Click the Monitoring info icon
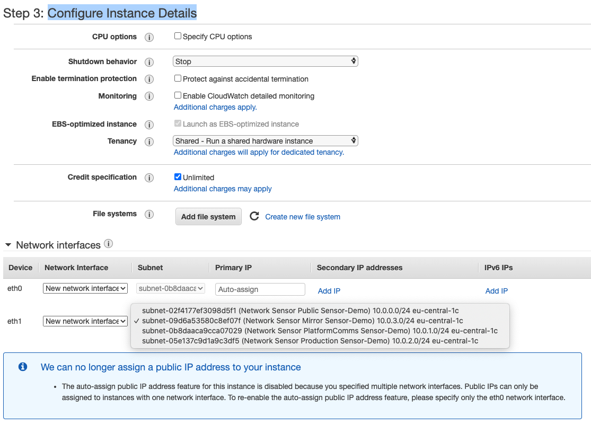The height and width of the screenshot is (425, 591). pyautogui.click(x=149, y=96)
